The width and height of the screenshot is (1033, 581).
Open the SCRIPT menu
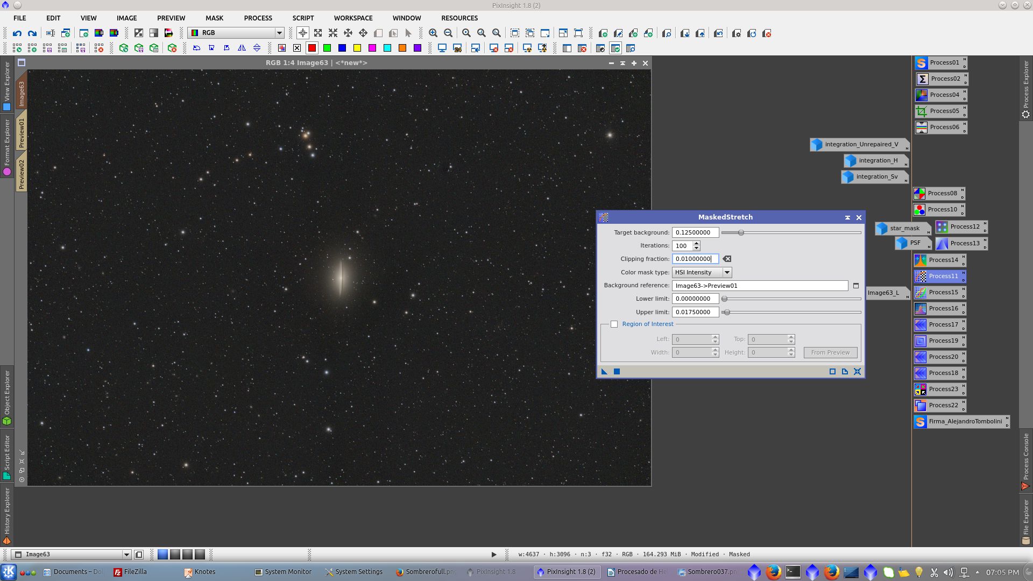pyautogui.click(x=303, y=18)
